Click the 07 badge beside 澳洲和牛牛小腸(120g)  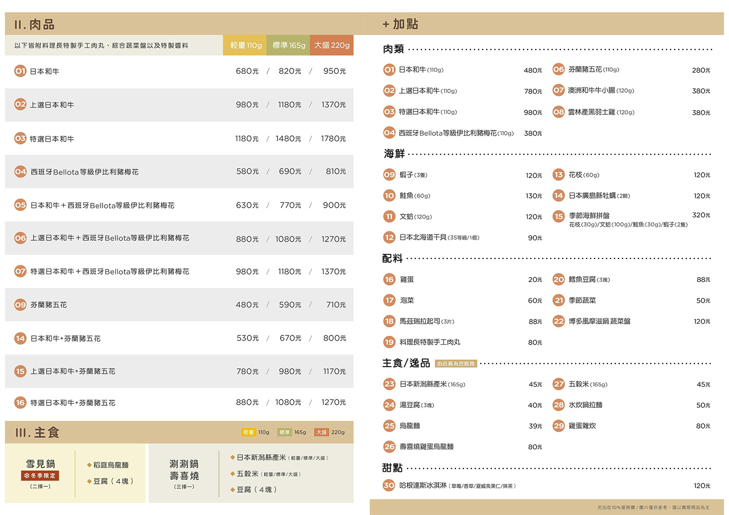559,90
